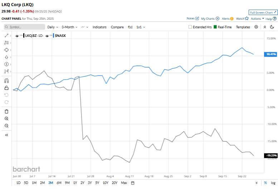Image resolution: width=278 pixels, height=189 pixels.
Task: Click the $NASX series legend label
Action: click(x=60, y=36)
